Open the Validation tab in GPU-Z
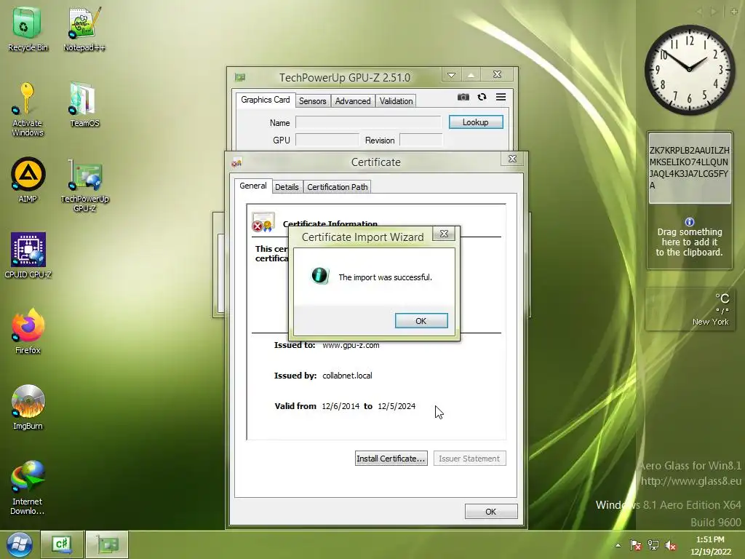Screen dimensions: 745x559 pyautogui.click(x=396, y=100)
